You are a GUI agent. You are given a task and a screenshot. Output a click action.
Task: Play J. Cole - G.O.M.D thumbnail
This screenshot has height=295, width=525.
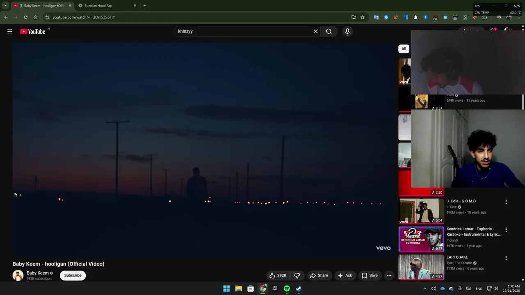tap(421, 211)
